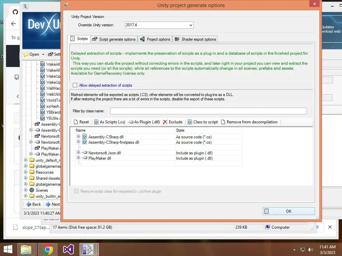This screenshot has width=342, height=256.
Task: Click the Assembly-CSharp.dll C# file icon
Action: tap(84, 137)
